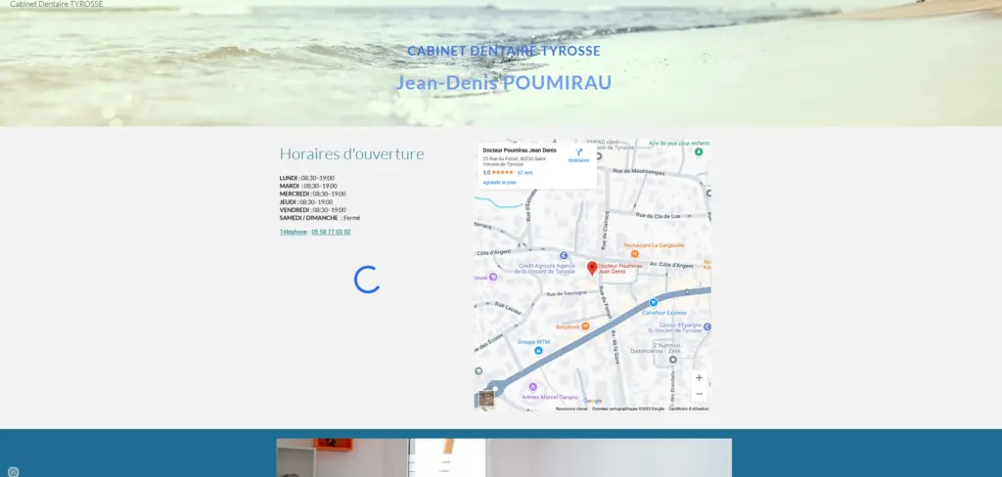Image resolution: width=1002 pixels, height=477 pixels.
Task: Click the "Horaires d'ouverture" heading
Action: [x=351, y=153]
